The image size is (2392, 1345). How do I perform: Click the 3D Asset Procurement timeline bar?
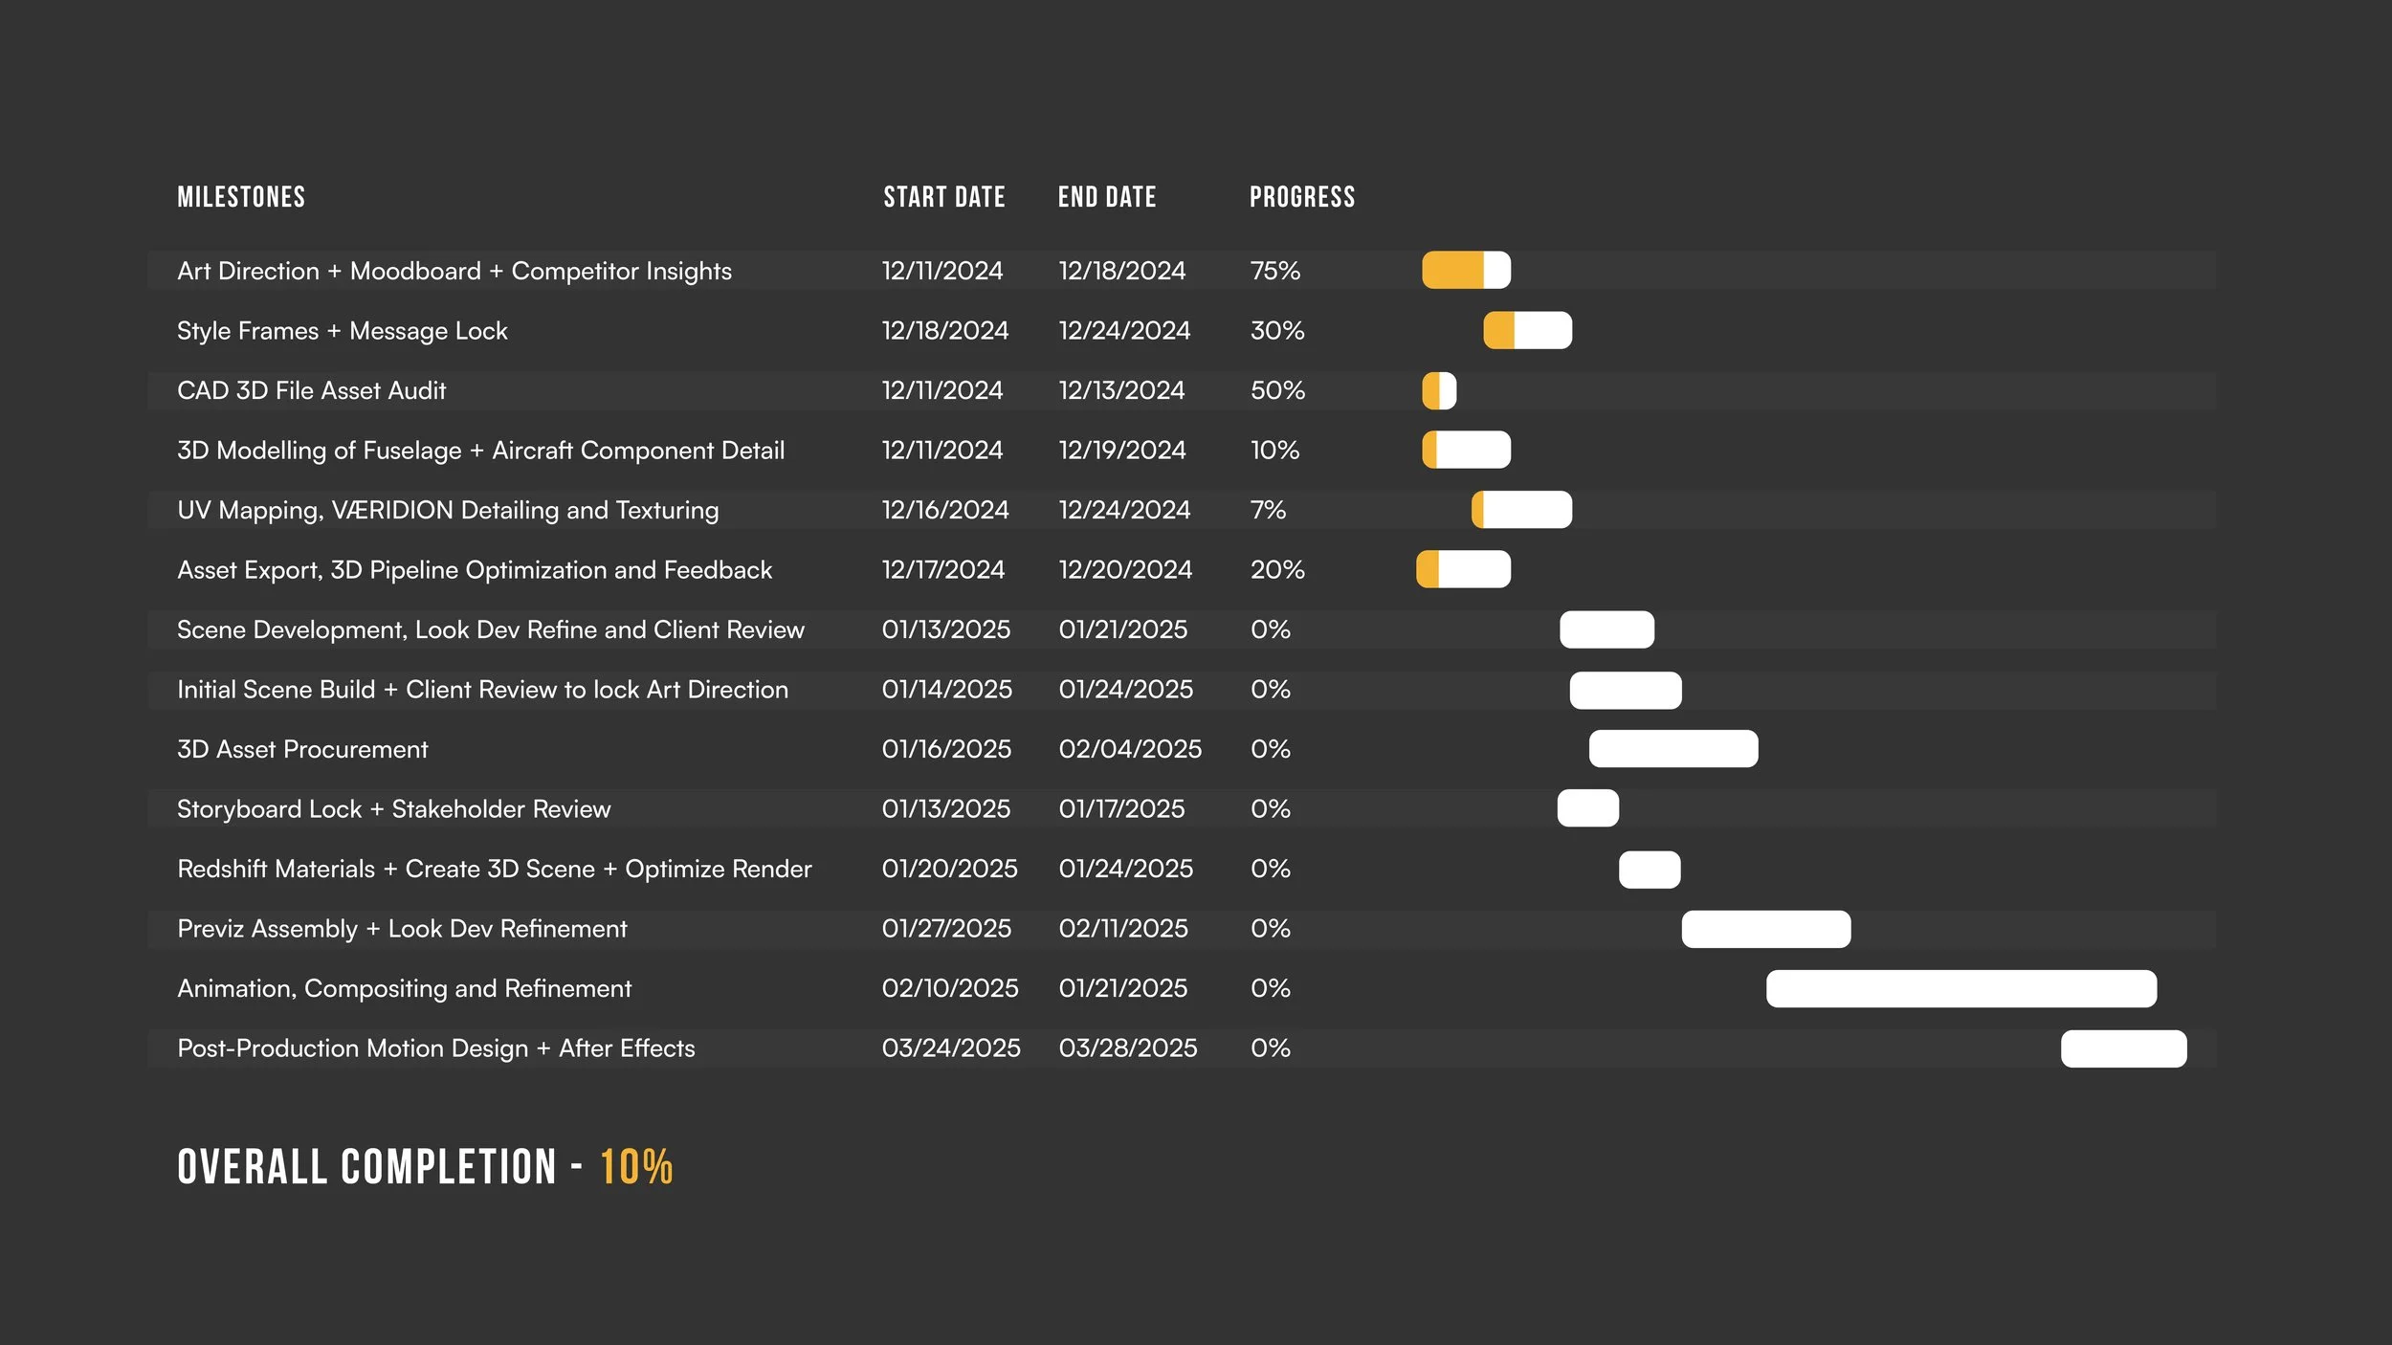(x=1673, y=749)
